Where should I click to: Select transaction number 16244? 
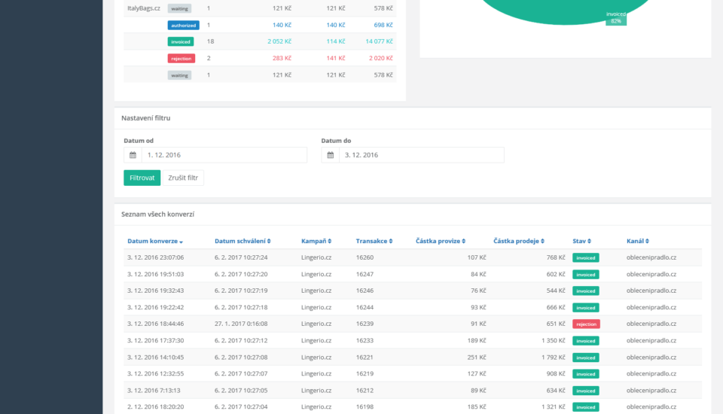pos(365,308)
